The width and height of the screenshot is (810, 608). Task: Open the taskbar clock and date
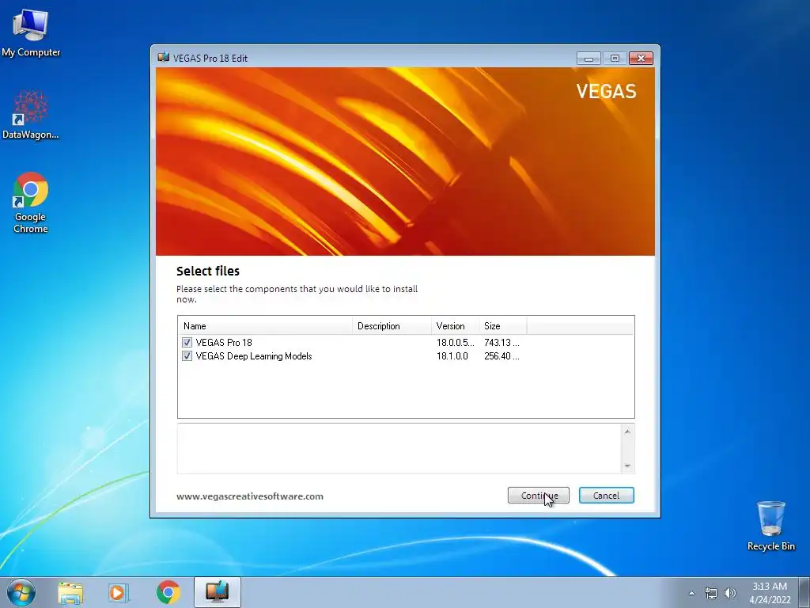click(770, 593)
